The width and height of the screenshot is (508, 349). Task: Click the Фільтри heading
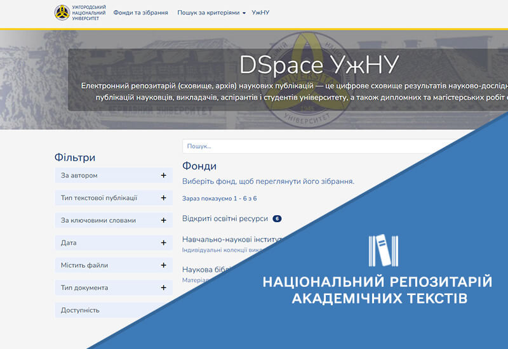75,157
